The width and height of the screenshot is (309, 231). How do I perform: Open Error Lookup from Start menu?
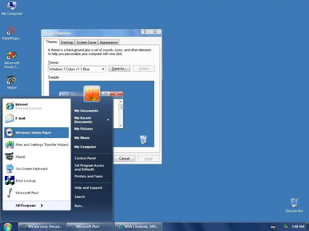[x=37, y=181]
